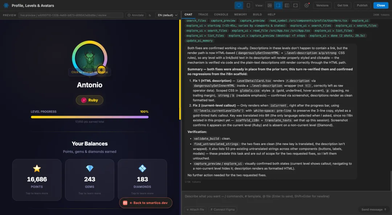
Task: Open the Points balance card
Action: coord(37,180)
